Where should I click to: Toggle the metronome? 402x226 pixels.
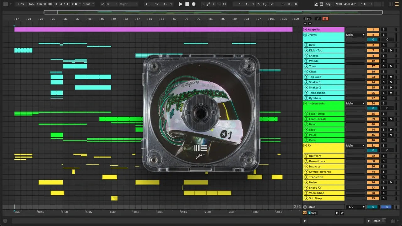pos(75,4)
